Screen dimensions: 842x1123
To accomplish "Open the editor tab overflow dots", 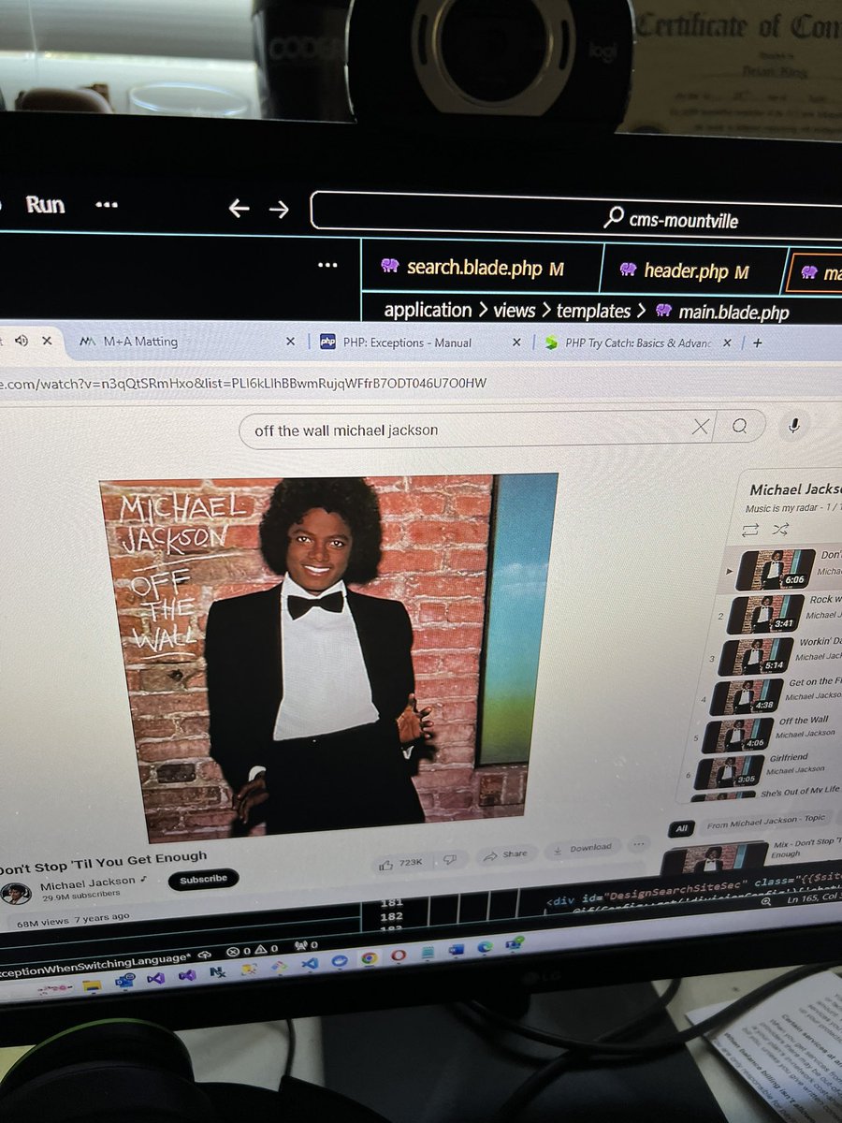I will click(x=327, y=266).
